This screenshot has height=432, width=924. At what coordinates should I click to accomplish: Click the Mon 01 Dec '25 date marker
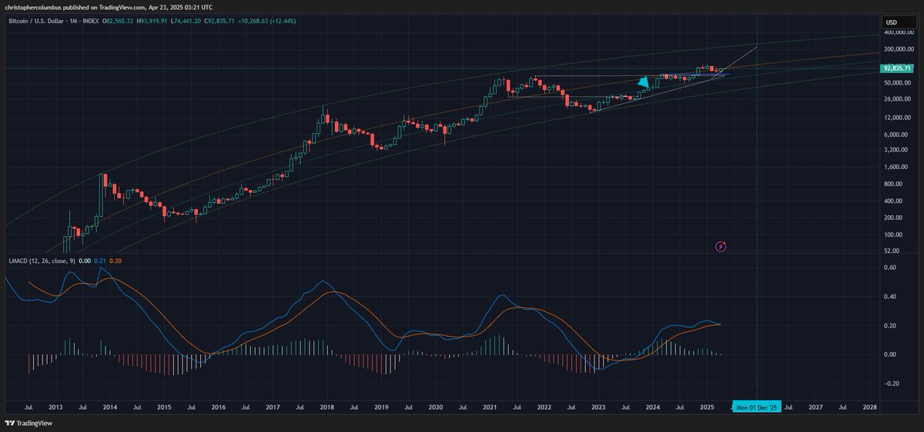pyautogui.click(x=758, y=406)
